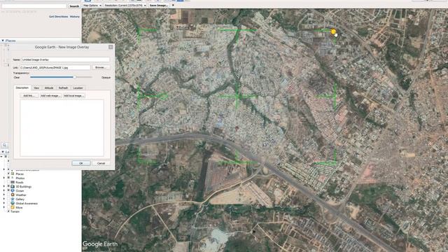Toggle the Terrain layer checkbox

[x=8, y=211]
